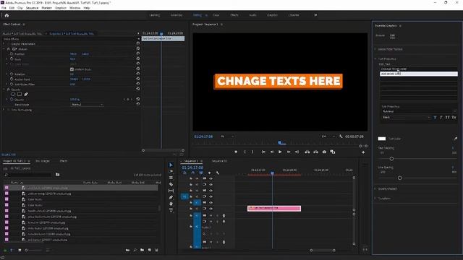Click the Text Color white swatch
This screenshot has height=260, width=463.
382,139
